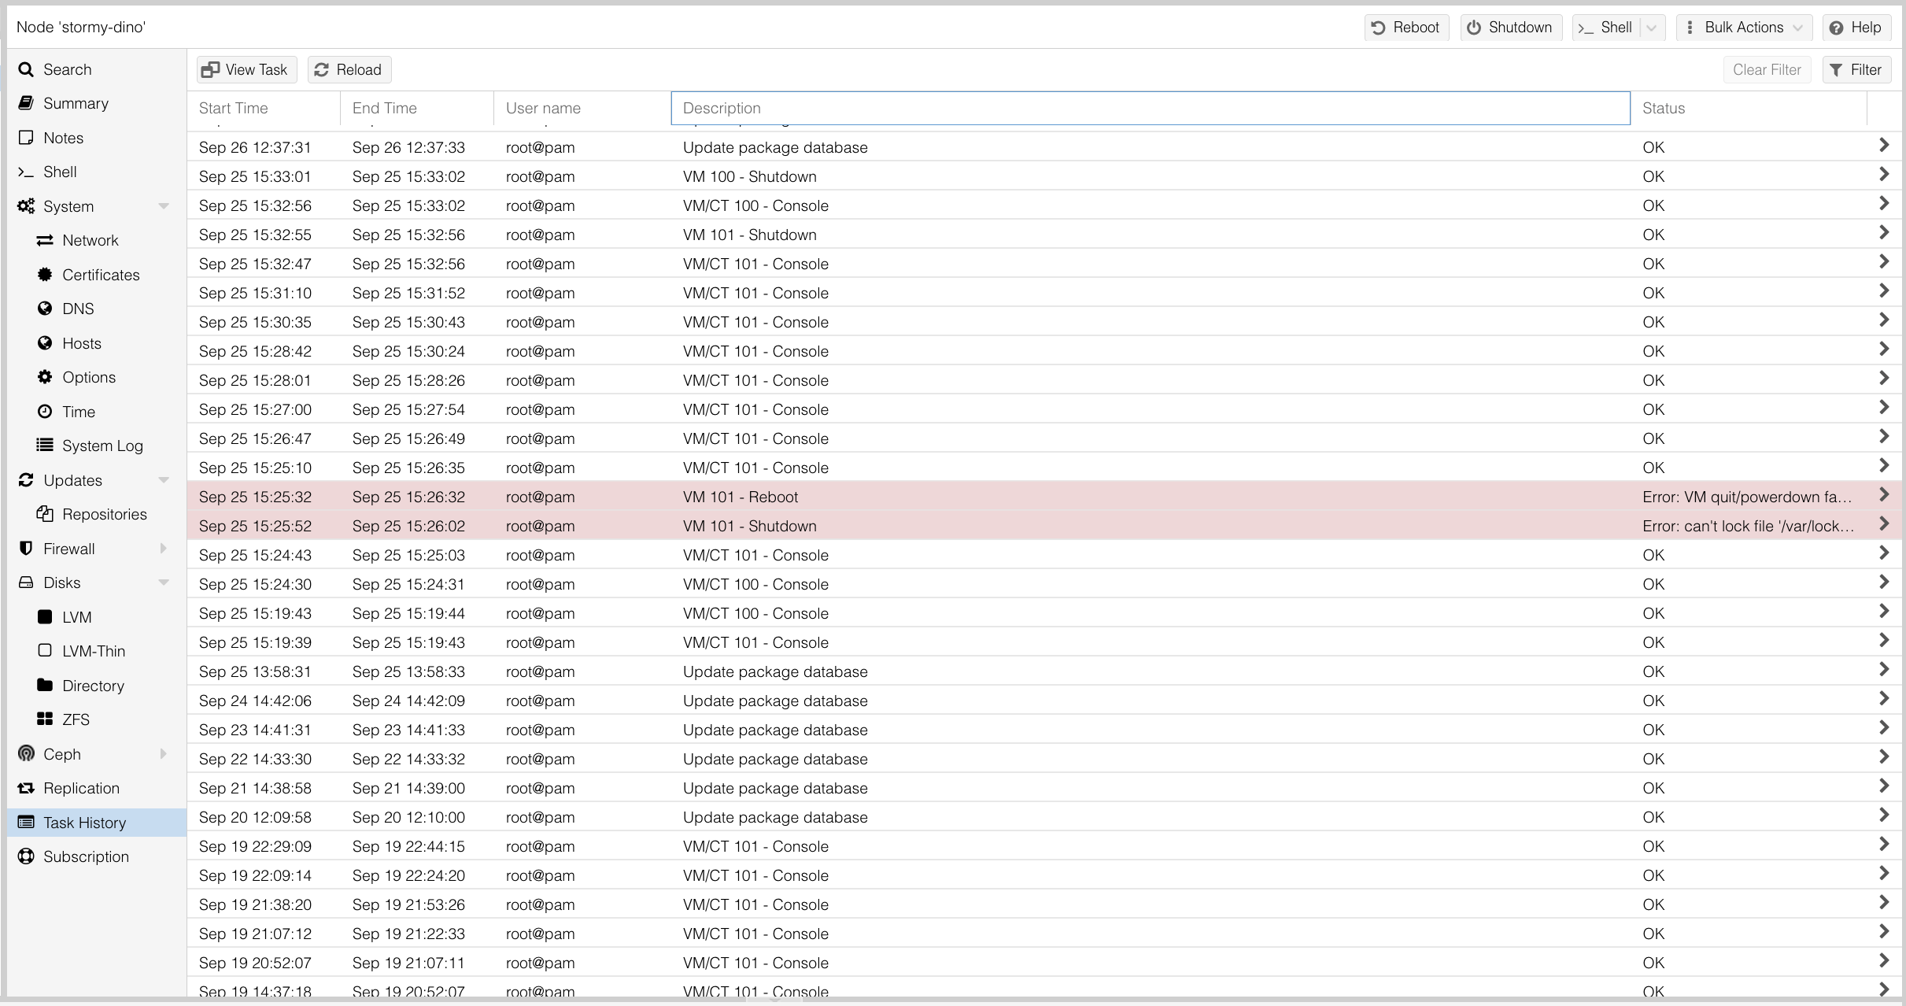Viewport: 1906px width, 1006px height.
Task: Click the Reboot button
Action: point(1406,27)
